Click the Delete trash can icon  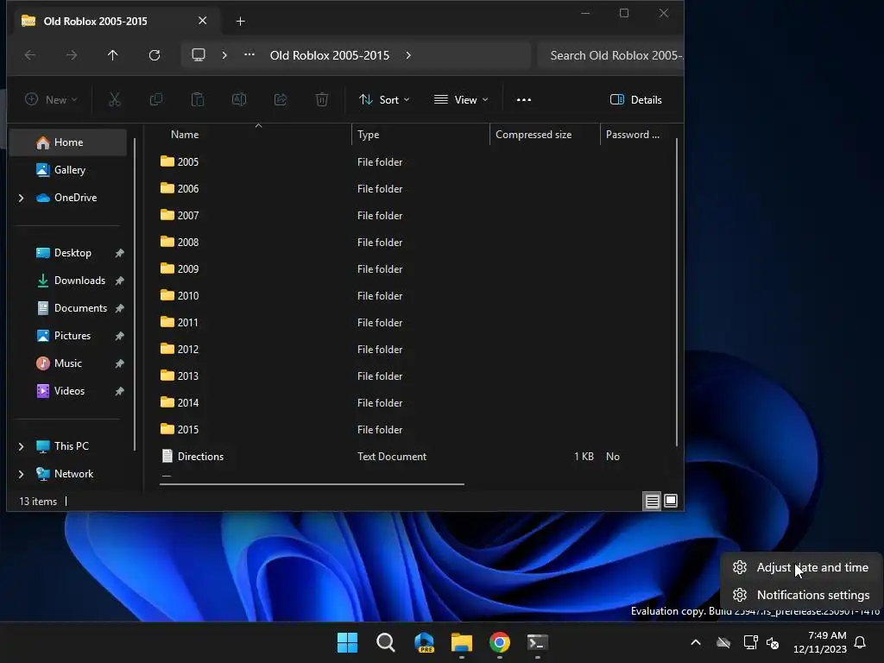tap(322, 100)
